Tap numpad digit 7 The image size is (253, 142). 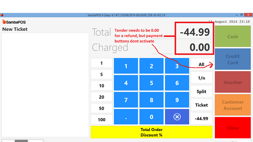point(126,100)
